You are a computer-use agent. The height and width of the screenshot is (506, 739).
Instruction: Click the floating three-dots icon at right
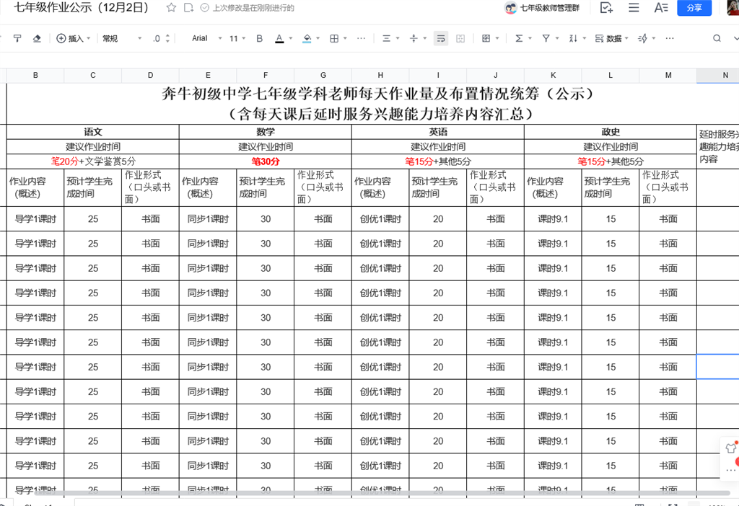point(730,470)
